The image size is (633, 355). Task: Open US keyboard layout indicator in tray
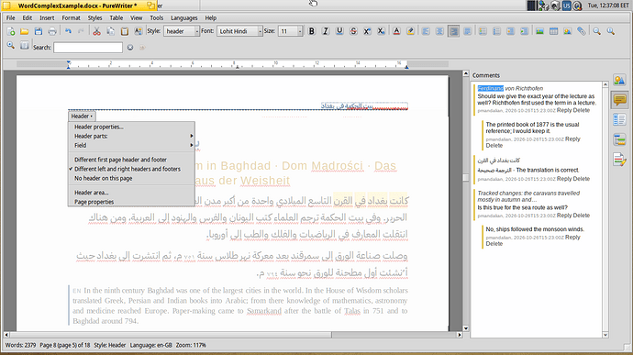(x=566, y=6)
